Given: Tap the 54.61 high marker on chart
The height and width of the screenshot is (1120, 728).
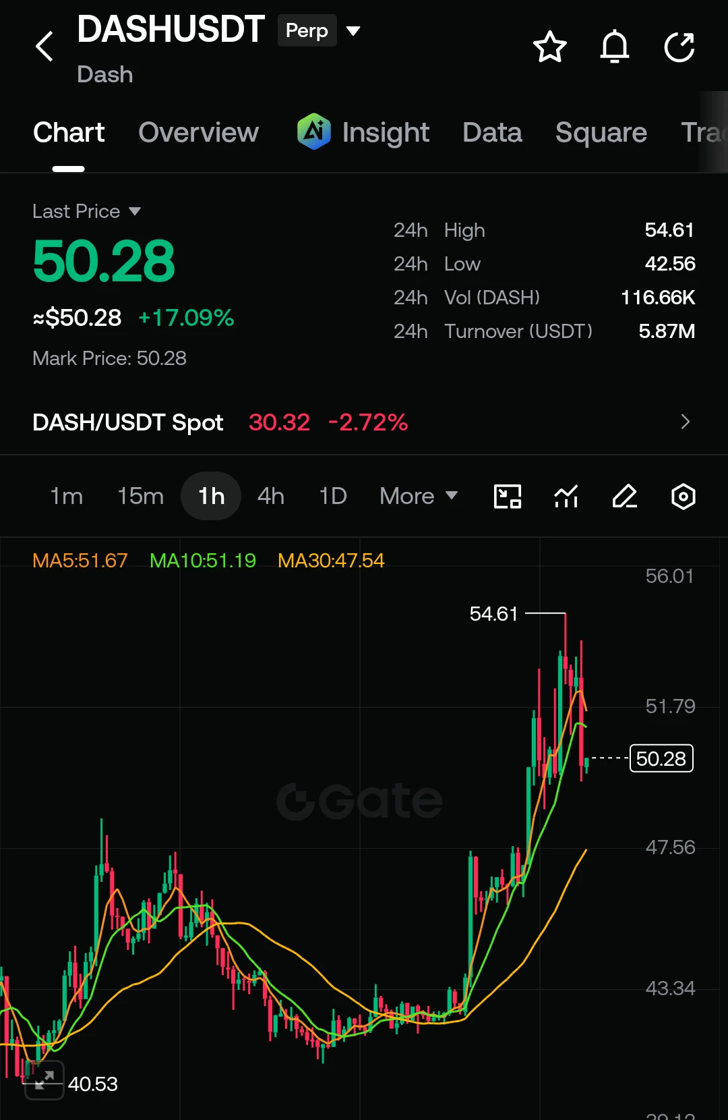Looking at the screenshot, I should click(493, 614).
